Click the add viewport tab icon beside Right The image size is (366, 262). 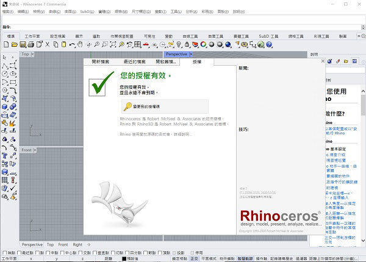(x=88, y=244)
